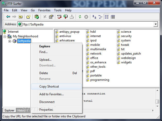Switch to small icons view
The image size is (162, 121).
click(101, 17)
